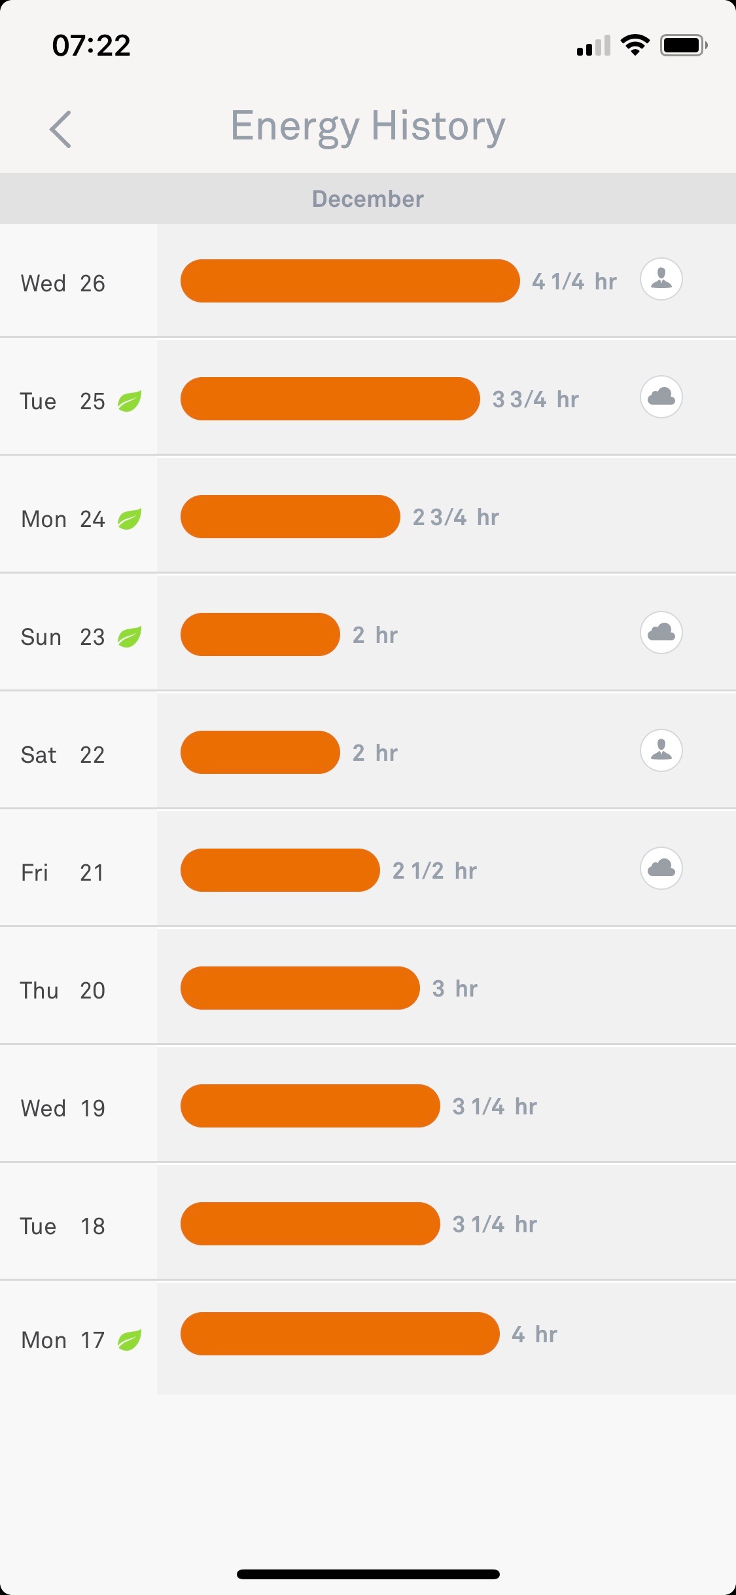
Task: Expand the Mon 17 four-hour bar
Action: pyautogui.click(x=340, y=1334)
